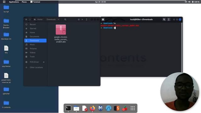
Task: Click the terminal search icon
Action: tap(164, 19)
